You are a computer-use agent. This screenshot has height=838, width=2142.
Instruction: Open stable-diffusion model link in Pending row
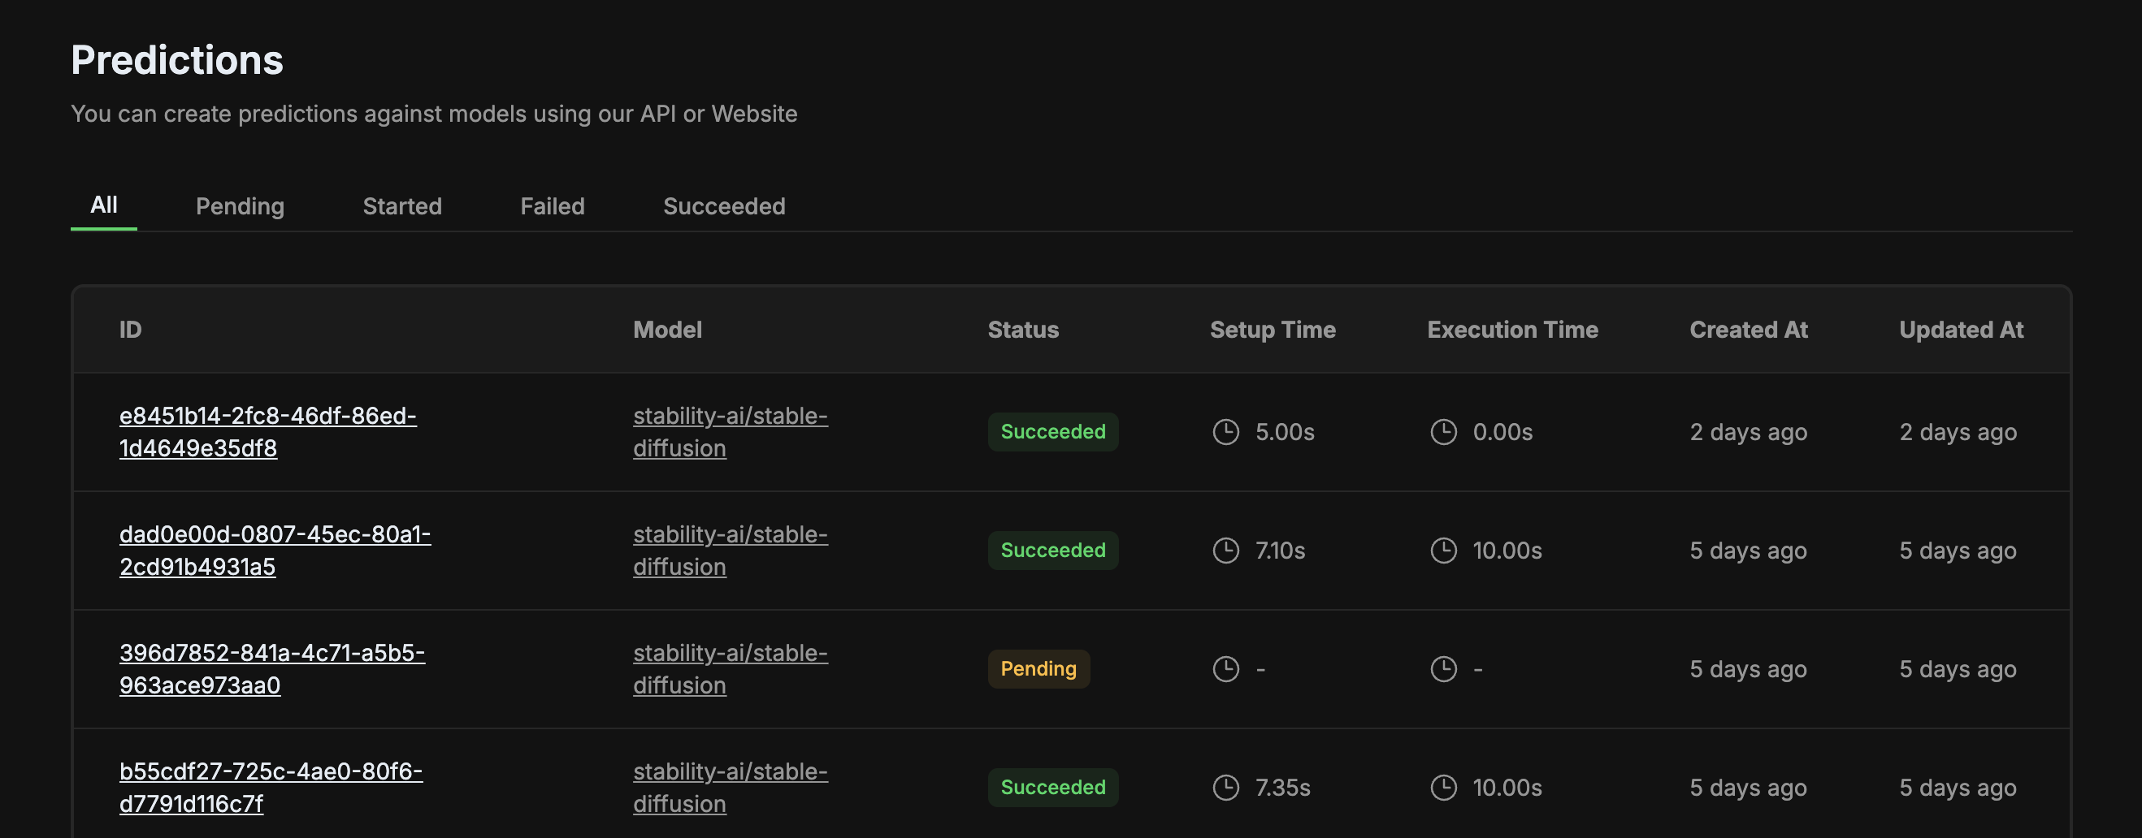[x=729, y=669]
